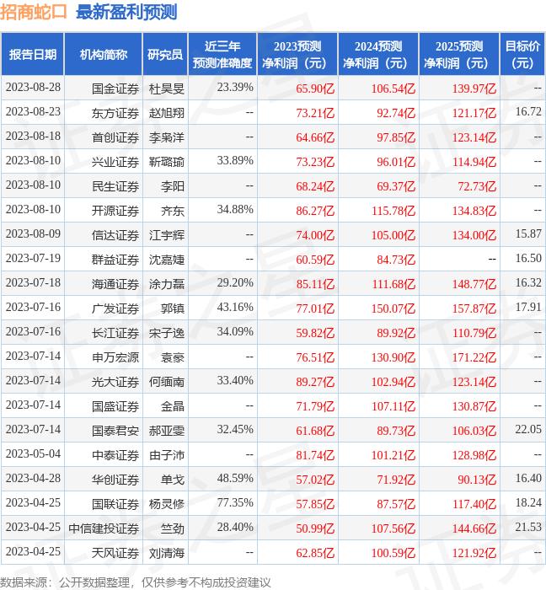546x590 pixels.
Task: Click the 招商蛇口 title text
Action: 34,12
